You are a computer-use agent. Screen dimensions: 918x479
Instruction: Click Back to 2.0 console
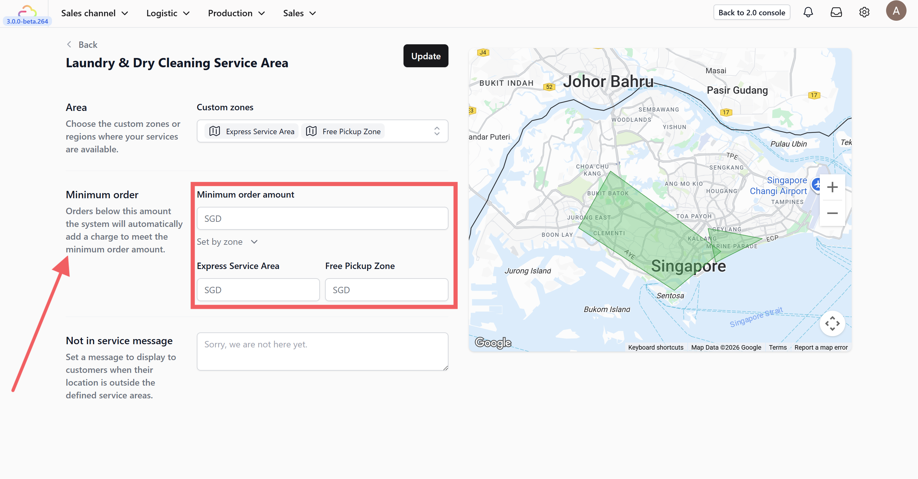[751, 12]
